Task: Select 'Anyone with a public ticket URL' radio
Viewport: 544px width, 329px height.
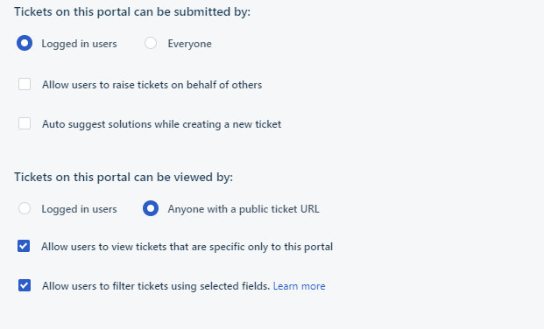Action: pos(151,209)
